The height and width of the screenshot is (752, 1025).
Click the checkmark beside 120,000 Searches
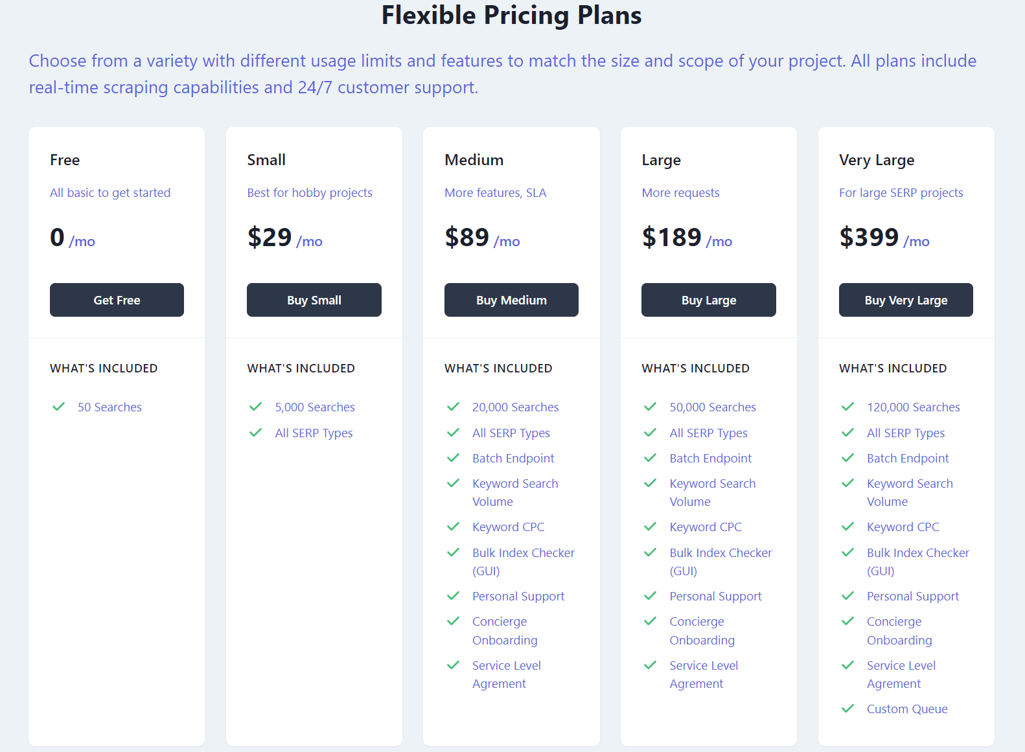tap(848, 407)
